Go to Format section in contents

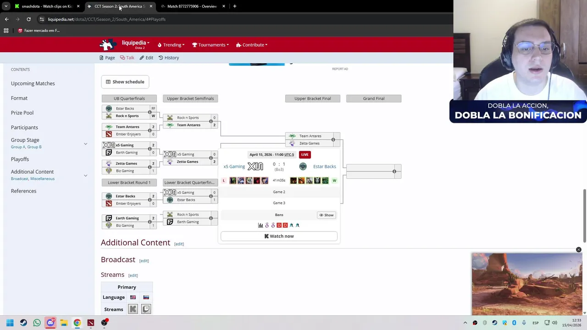[x=19, y=98]
